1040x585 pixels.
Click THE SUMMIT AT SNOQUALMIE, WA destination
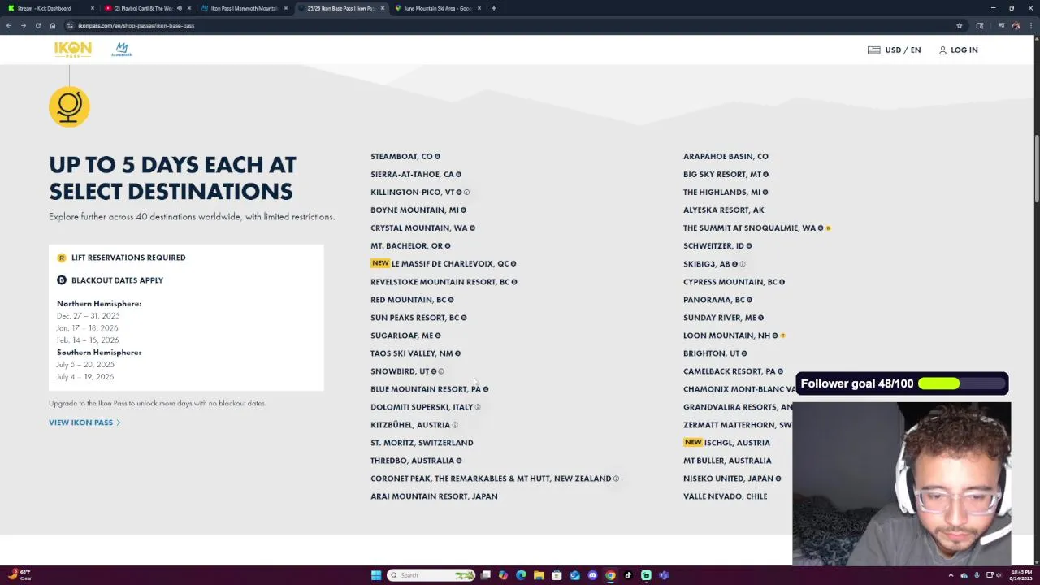[749, 228]
